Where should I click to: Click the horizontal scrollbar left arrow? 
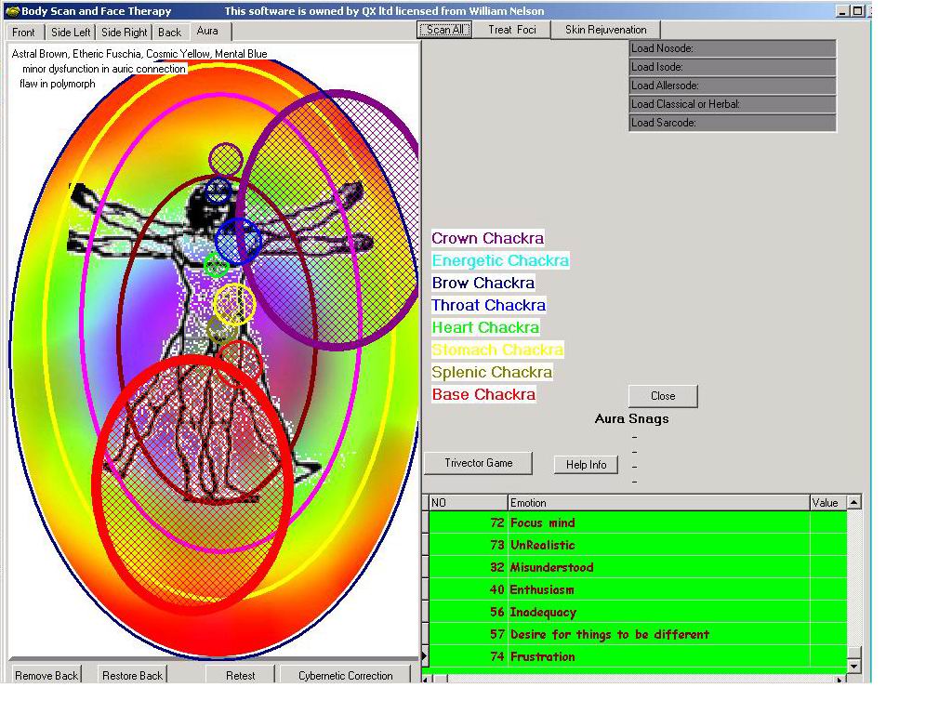click(x=428, y=680)
